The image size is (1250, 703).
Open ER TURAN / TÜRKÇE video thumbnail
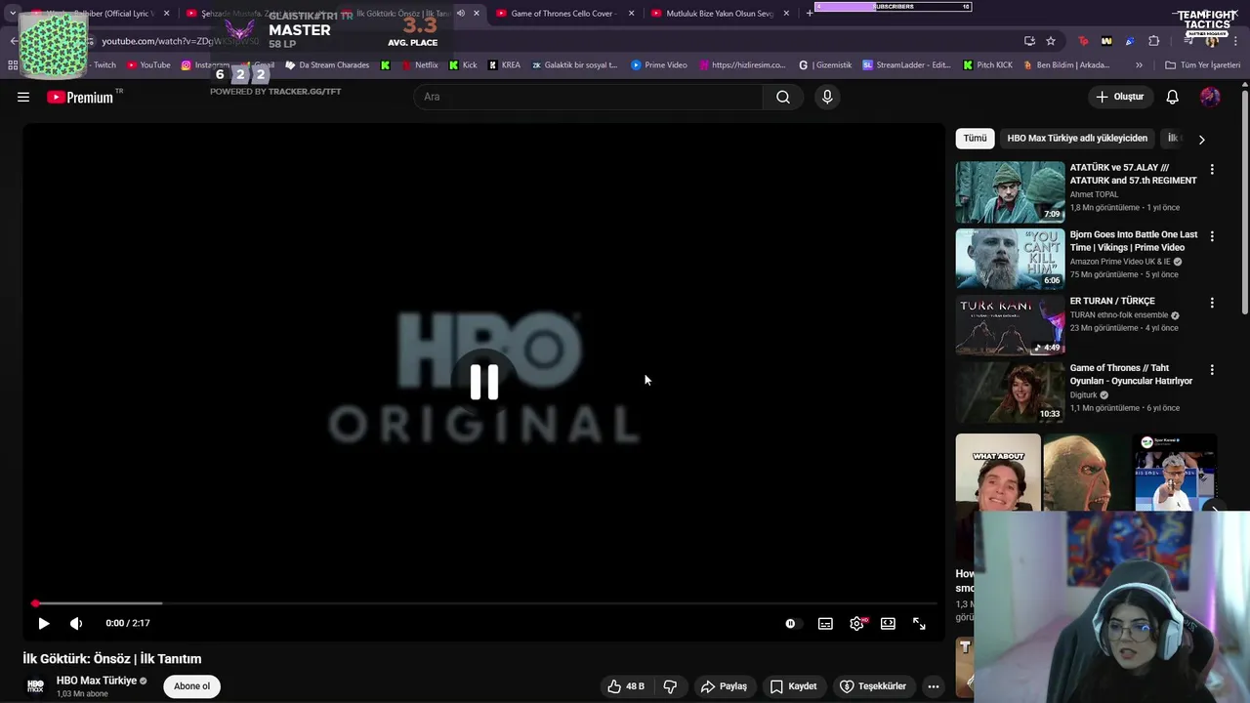pyautogui.click(x=1010, y=326)
